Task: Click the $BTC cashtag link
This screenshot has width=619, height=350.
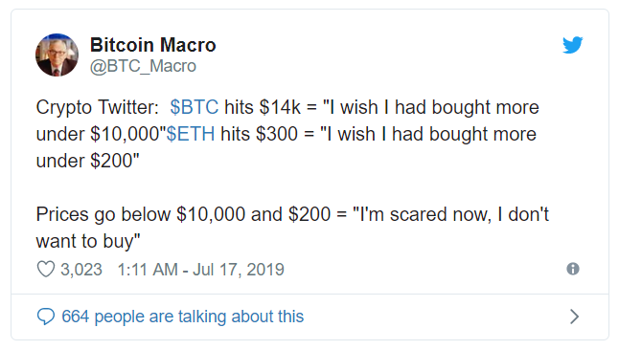Action: (x=195, y=107)
